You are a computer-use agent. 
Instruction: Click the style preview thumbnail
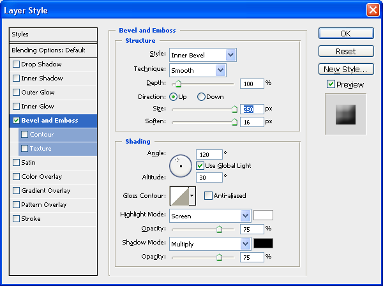[x=345, y=114]
